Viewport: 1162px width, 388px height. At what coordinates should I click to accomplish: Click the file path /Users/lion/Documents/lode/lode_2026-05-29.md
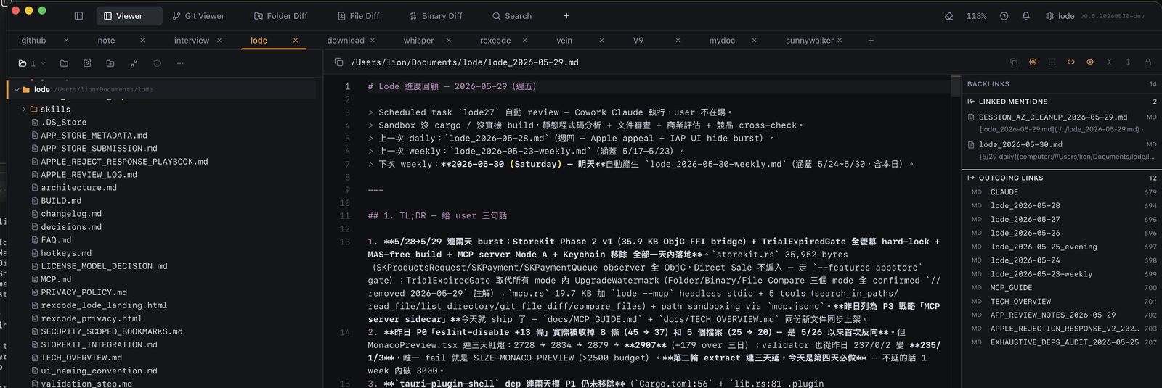(x=465, y=62)
